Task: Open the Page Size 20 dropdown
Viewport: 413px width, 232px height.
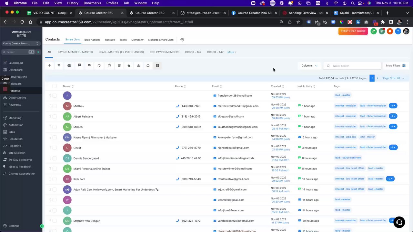Action: [x=393, y=78]
